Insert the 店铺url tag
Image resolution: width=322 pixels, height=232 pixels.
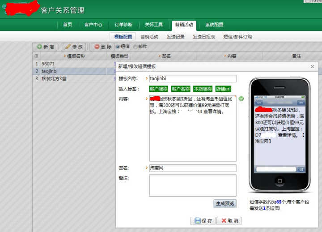[x=224, y=89]
